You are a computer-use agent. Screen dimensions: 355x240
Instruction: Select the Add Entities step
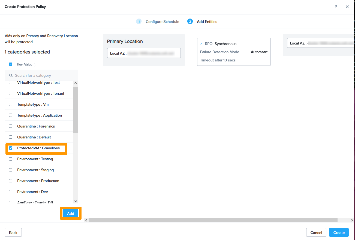point(207,22)
